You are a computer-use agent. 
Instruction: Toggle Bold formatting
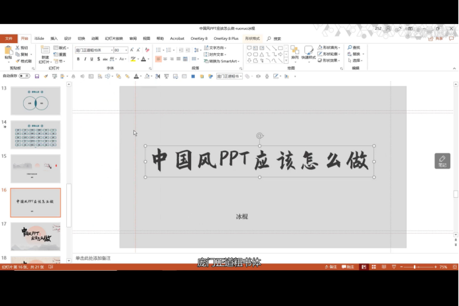(x=78, y=59)
